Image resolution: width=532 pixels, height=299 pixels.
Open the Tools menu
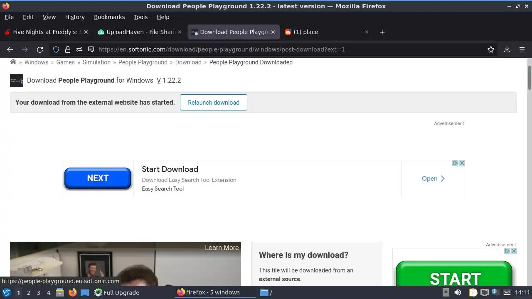(140, 17)
